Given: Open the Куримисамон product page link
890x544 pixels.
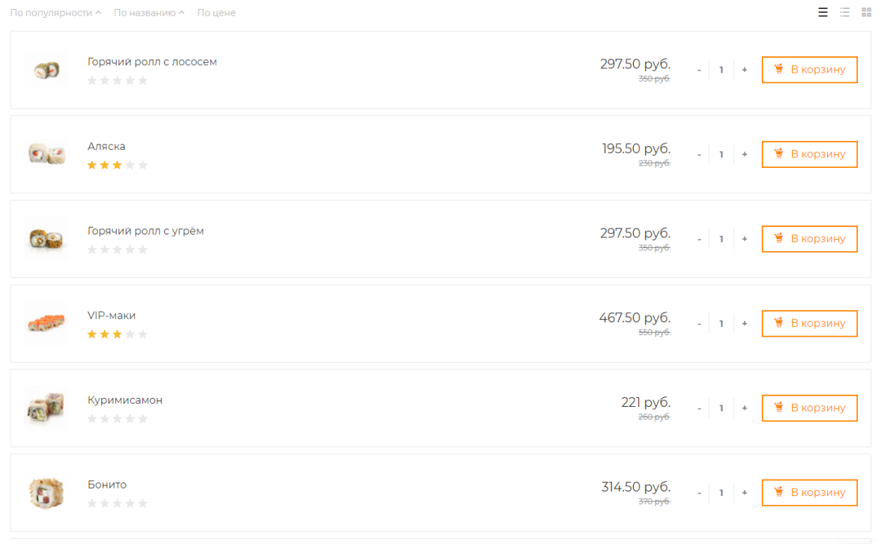Looking at the screenshot, I should point(124,400).
